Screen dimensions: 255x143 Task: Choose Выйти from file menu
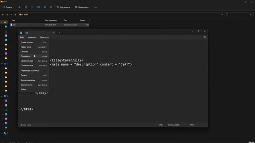click(34, 89)
